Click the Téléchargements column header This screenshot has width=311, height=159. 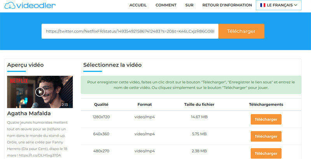pyautogui.click(x=266, y=104)
